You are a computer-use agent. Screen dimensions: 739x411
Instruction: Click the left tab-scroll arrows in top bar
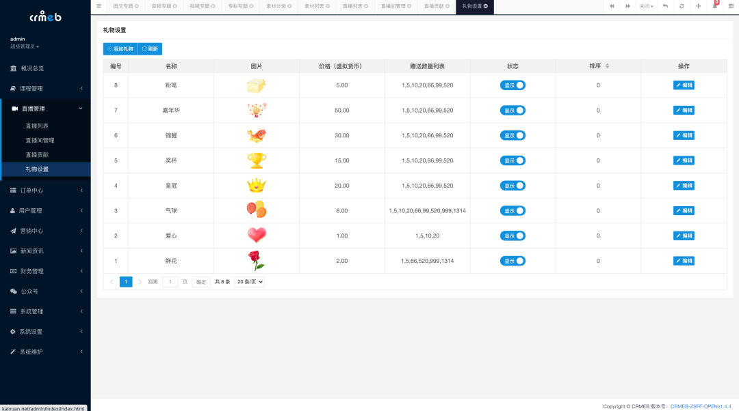tap(612, 6)
